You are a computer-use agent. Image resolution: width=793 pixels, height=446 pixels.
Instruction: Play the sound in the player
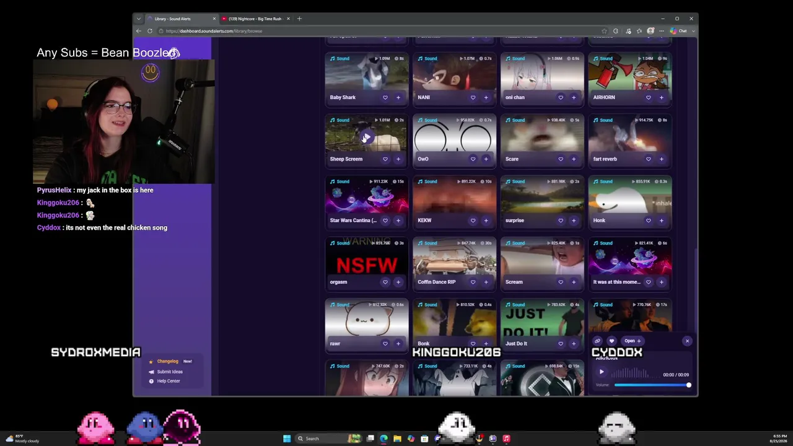(x=602, y=372)
